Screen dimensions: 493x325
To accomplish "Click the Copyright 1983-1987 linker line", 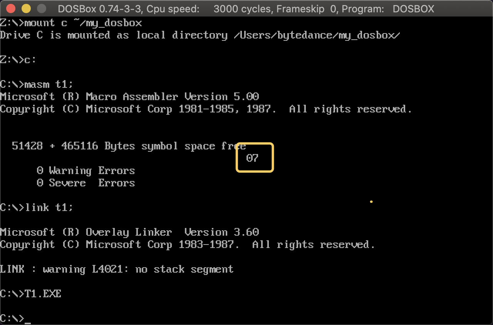I will pos(188,245).
